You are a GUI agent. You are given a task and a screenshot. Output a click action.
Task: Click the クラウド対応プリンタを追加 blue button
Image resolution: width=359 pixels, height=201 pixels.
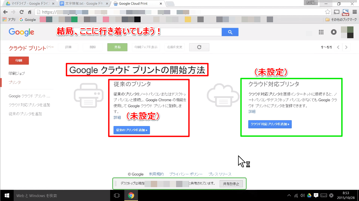tap(270, 124)
